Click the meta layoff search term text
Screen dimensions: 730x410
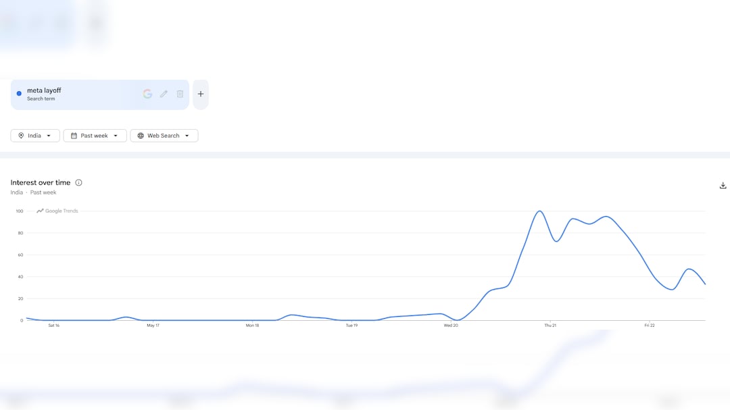(44, 91)
